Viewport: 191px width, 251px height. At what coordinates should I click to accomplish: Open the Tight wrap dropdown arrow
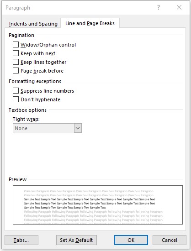78,128
